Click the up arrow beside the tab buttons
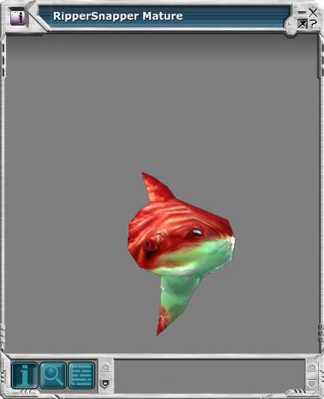Screen dimensions: 324x399 (105, 366)
